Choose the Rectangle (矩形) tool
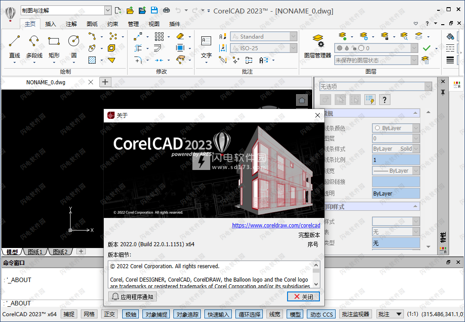Image resolution: width=465 pixels, height=322 pixels. (x=53, y=41)
